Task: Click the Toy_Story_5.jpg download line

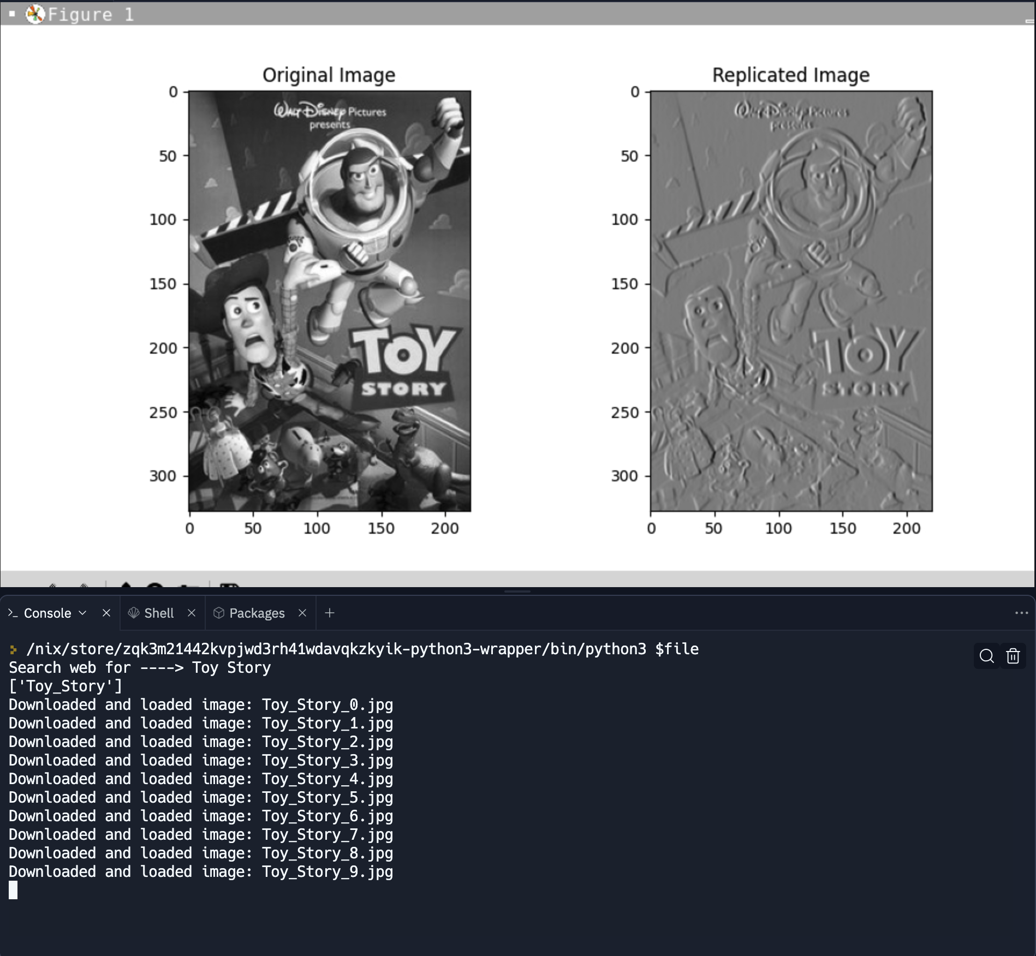Action: (x=201, y=797)
